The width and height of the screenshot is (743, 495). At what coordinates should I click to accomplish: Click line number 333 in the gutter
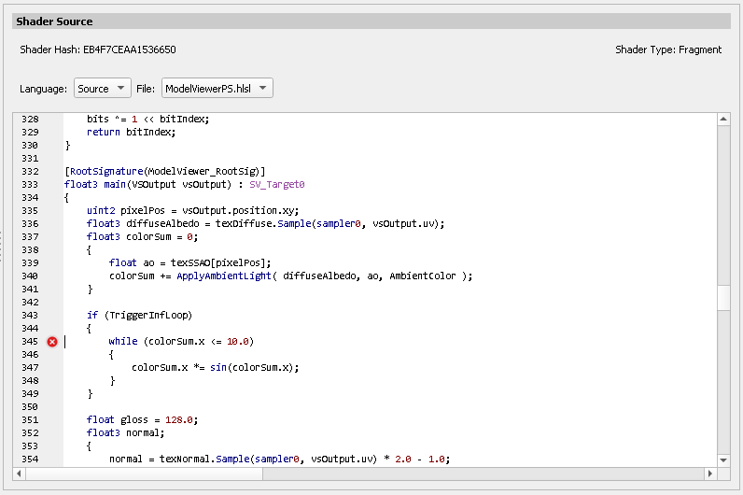point(31,185)
